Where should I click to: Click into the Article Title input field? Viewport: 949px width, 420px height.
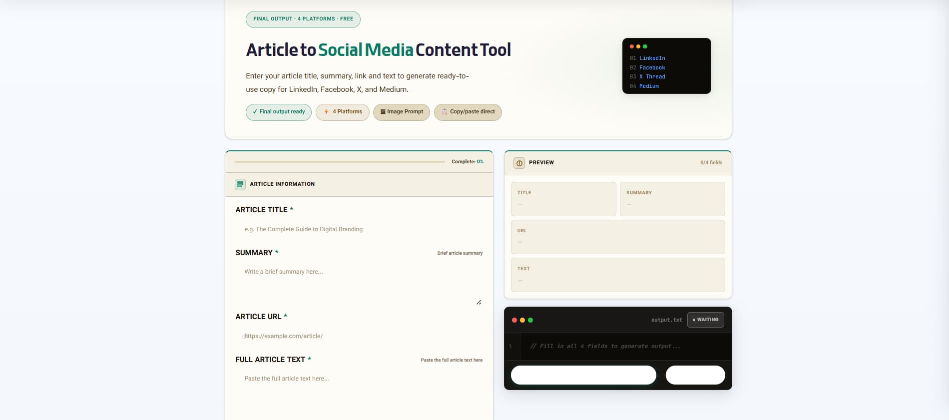[x=359, y=229]
